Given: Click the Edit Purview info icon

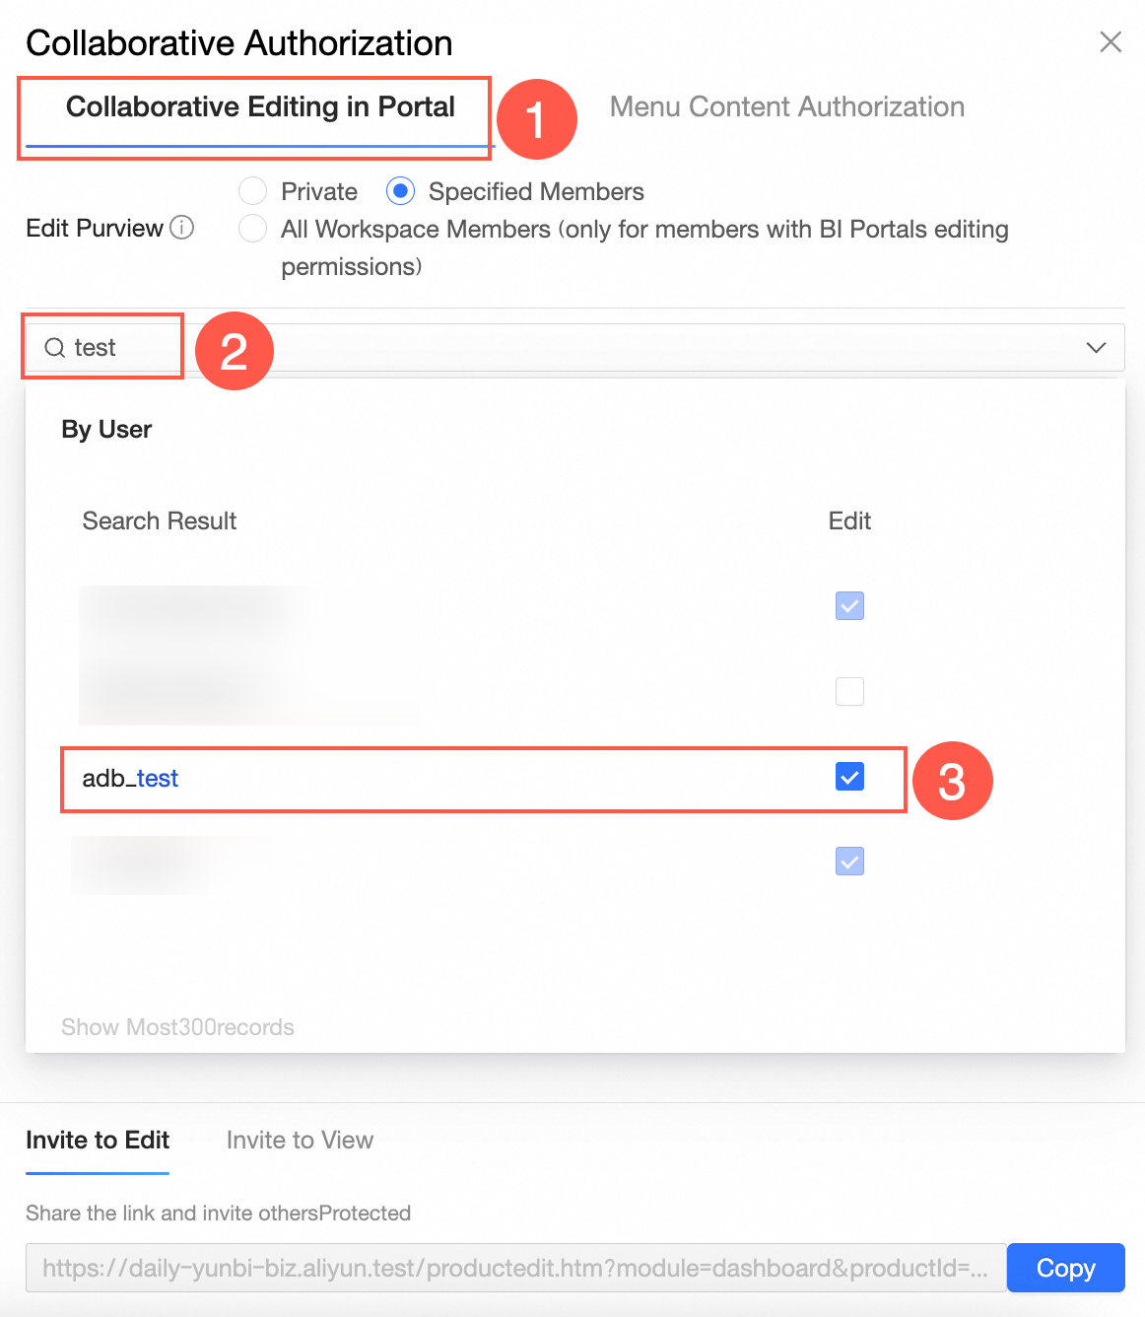Looking at the screenshot, I should click(x=182, y=228).
